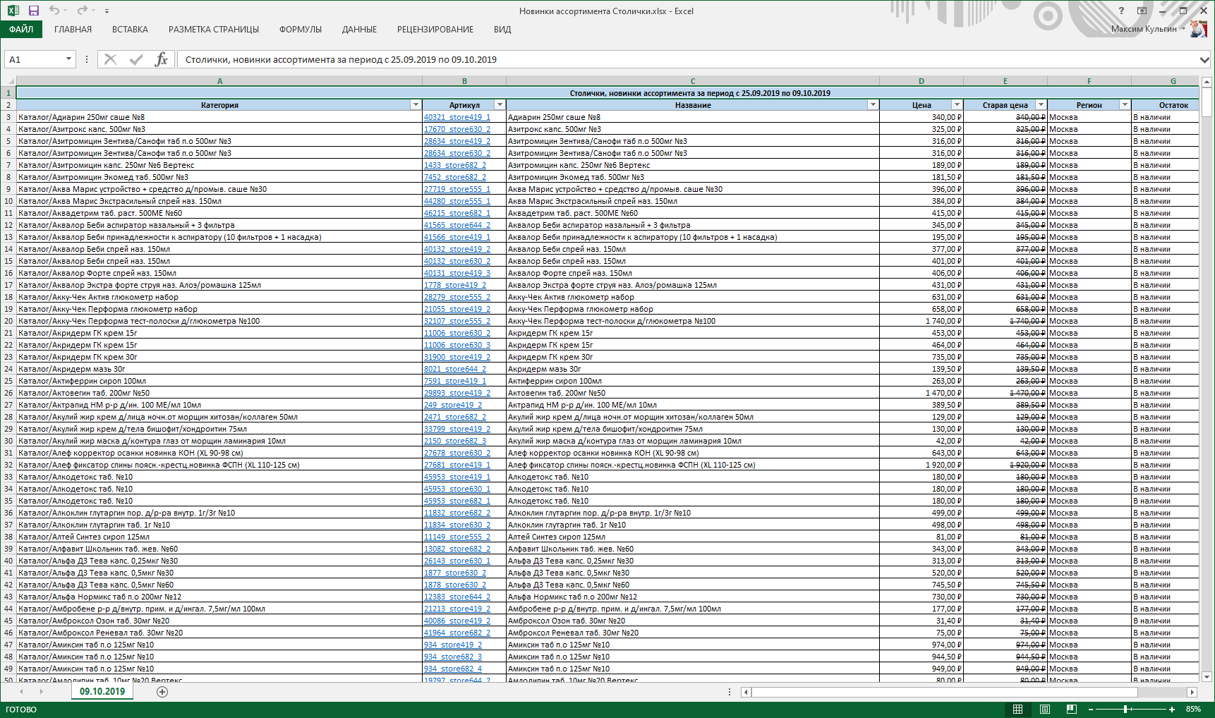Switch to Page Layout view icon

pyautogui.click(x=1045, y=709)
